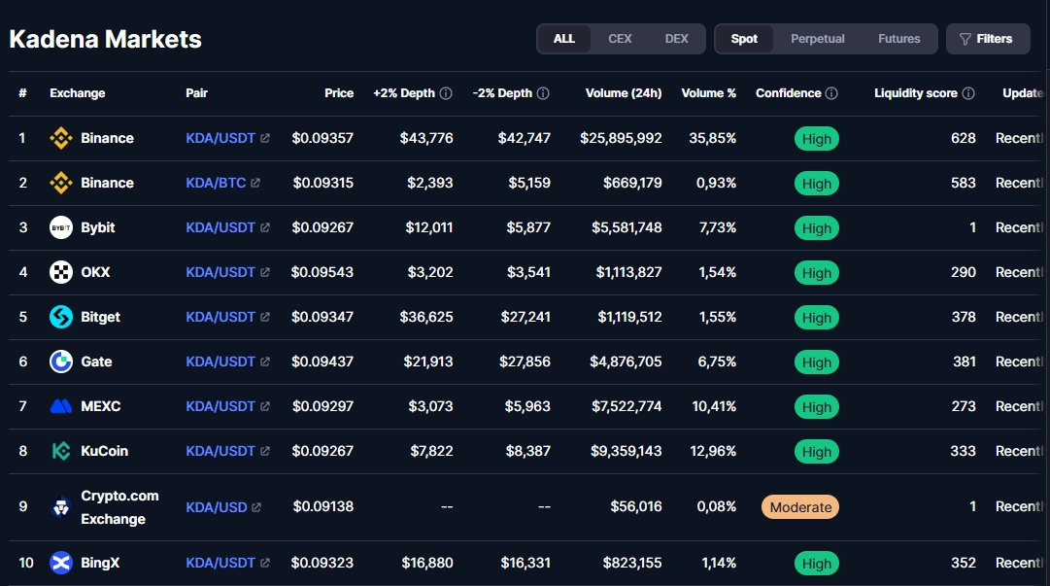This screenshot has height=586, width=1050.
Task: Click the $25,895,992 volume value
Action: click(621, 138)
